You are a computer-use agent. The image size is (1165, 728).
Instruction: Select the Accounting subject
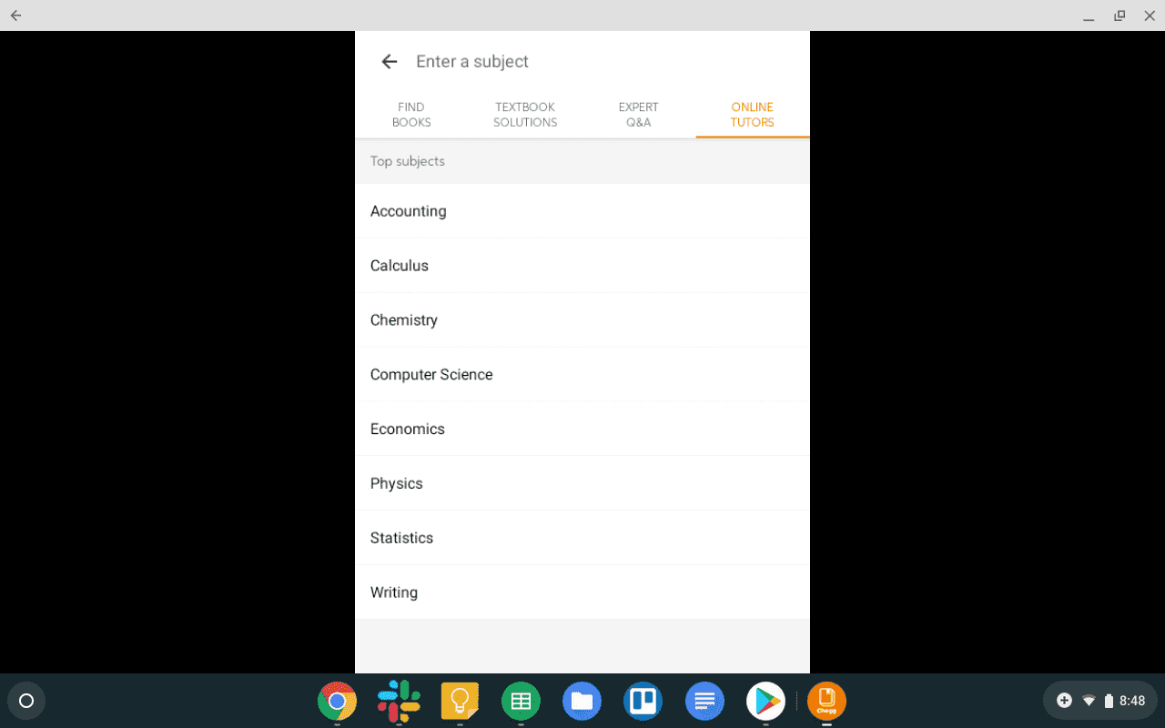(408, 210)
